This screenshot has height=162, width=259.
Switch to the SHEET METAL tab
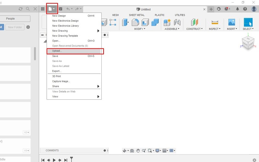coord(137,15)
